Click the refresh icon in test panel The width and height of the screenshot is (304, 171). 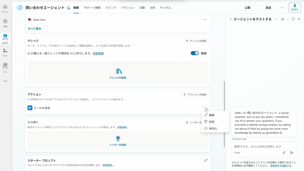click(x=293, y=19)
